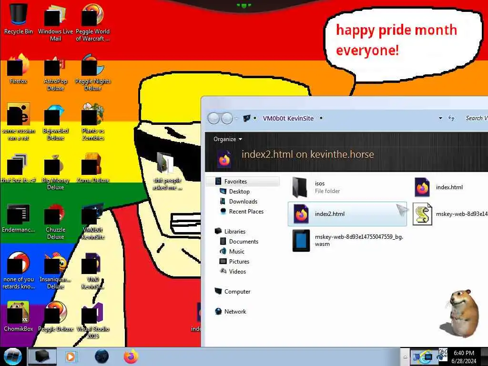Open Downloads in Favorites
The image size is (488, 366).
click(243, 202)
